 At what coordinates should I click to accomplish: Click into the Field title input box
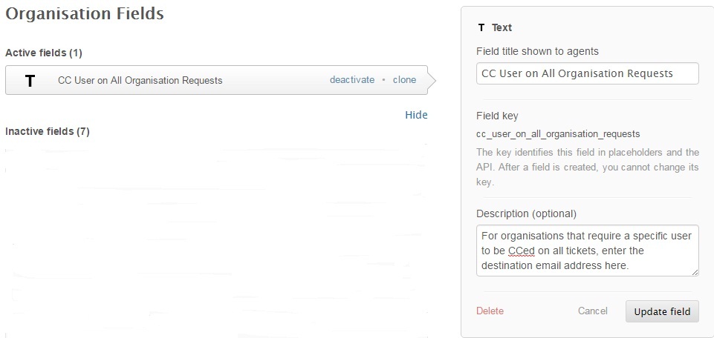(587, 73)
